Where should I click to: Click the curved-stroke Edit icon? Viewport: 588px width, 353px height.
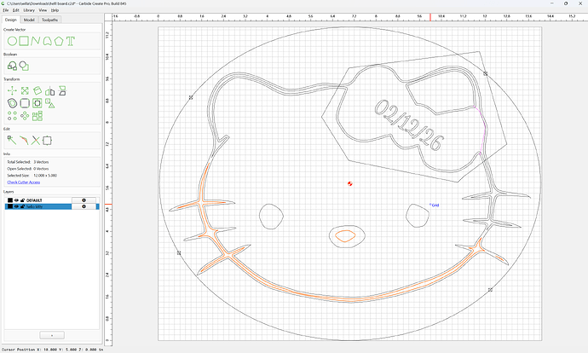(x=24, y=141)
